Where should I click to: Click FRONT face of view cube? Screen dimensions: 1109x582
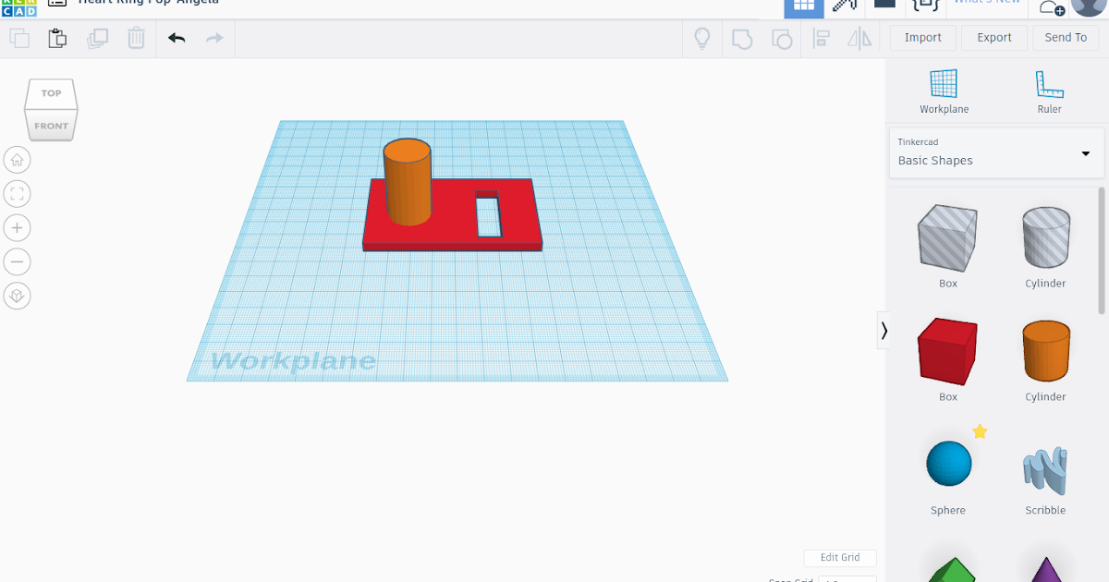point(51,126)
